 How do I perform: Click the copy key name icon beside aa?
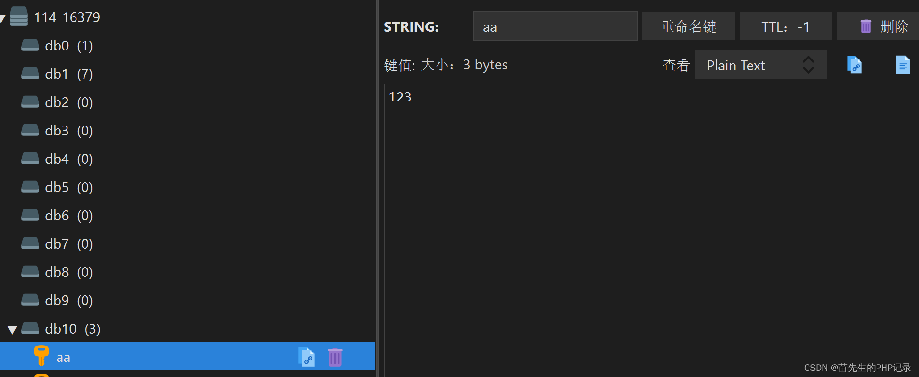click(x=307, y=357)
